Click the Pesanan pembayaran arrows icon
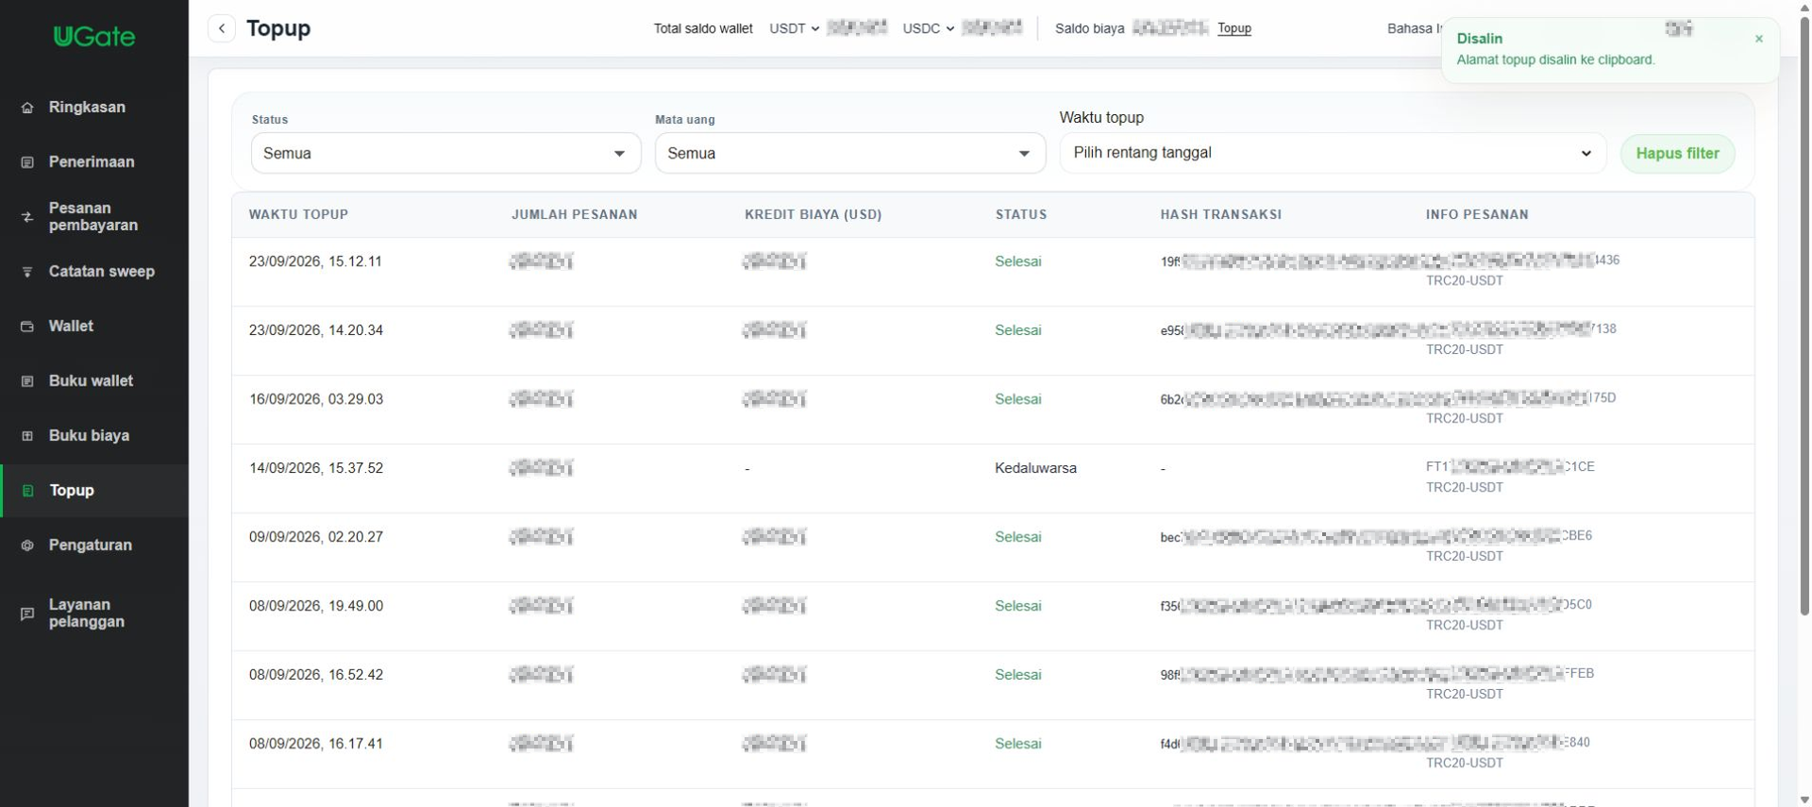 point(27,217)
